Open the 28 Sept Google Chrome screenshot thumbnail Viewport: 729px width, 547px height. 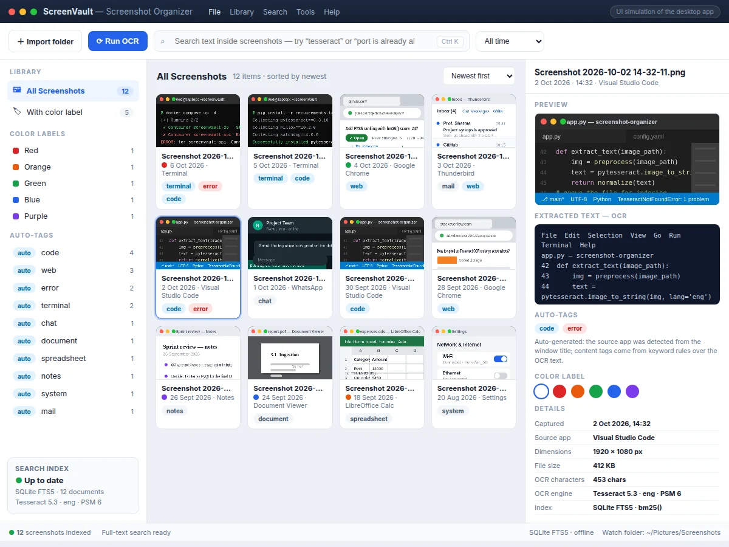(474, 243)
